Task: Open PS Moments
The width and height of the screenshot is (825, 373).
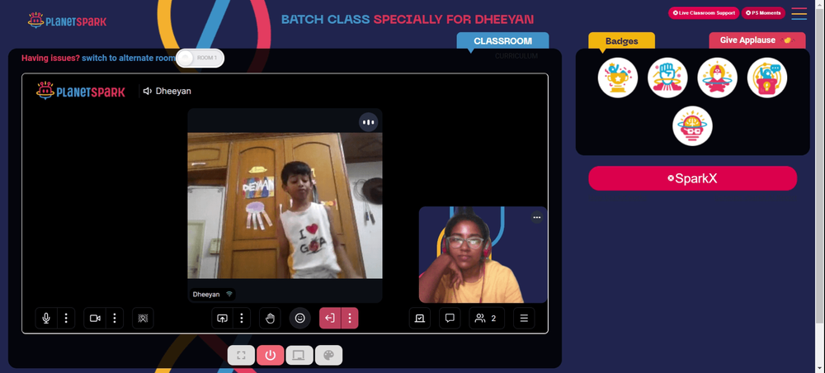Action: 763,13
